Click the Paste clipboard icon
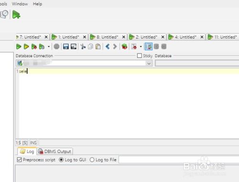239x182 pixels. click(x=98, y=47)
